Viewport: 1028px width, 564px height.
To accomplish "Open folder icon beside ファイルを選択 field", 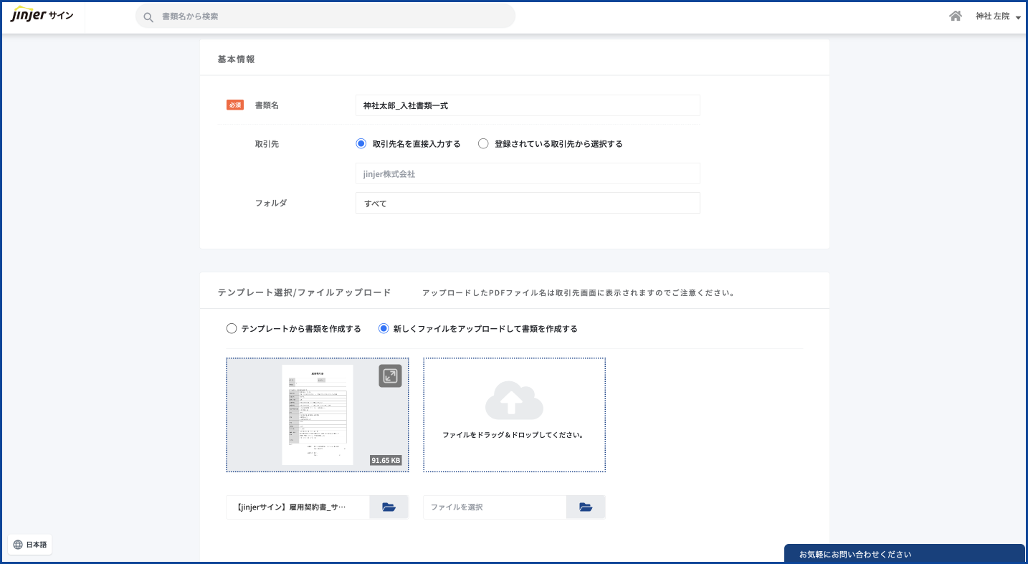I will tap(586, 507).
